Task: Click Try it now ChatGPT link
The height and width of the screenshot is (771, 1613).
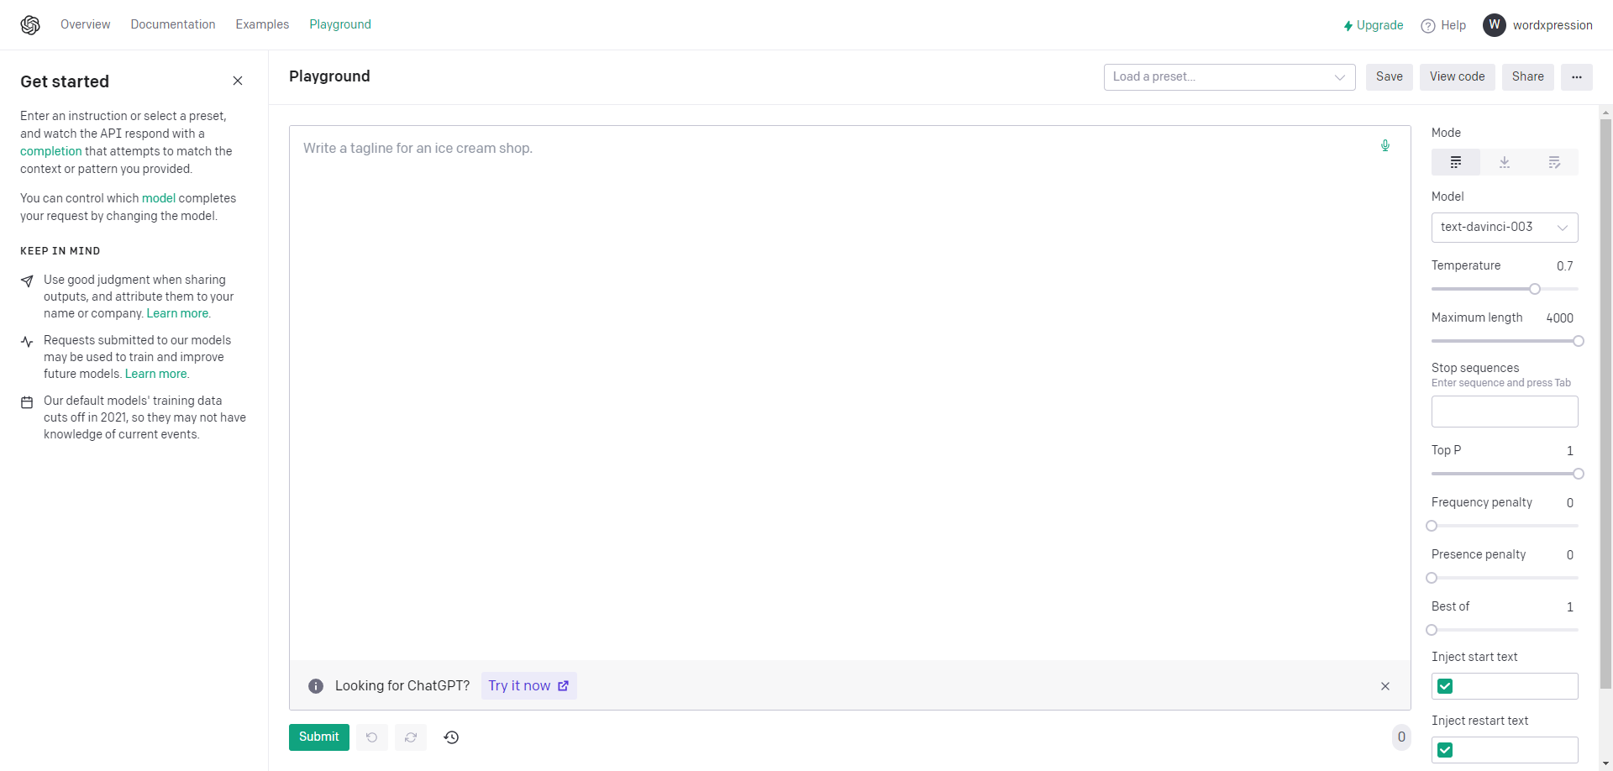Action: (528, 686)
